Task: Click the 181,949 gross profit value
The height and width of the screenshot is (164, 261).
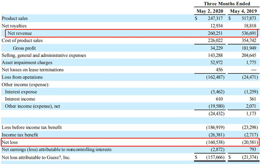Action: (x=249, y=48)
